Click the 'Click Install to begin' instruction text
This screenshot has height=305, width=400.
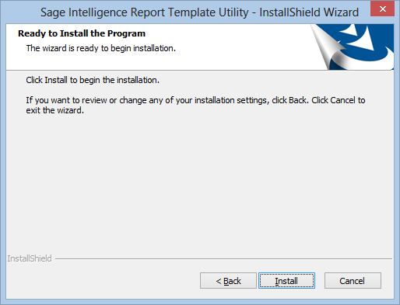93,80
